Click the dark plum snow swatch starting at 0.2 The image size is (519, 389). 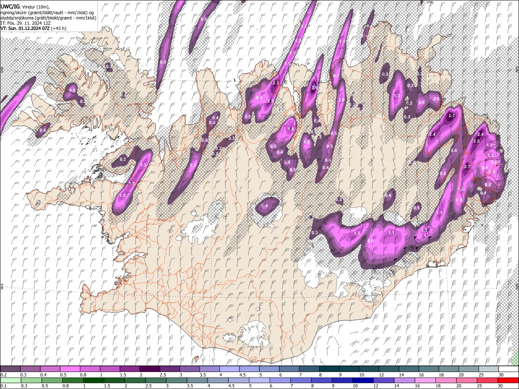(11, 369)
